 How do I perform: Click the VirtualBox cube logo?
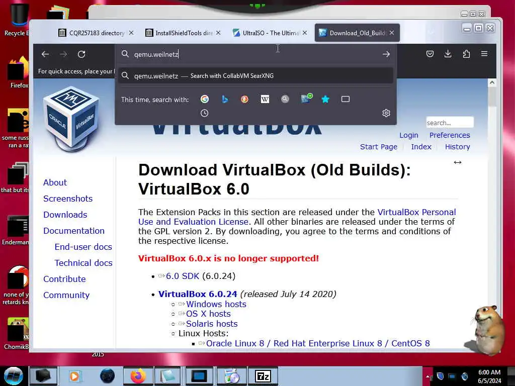point(71,119)
